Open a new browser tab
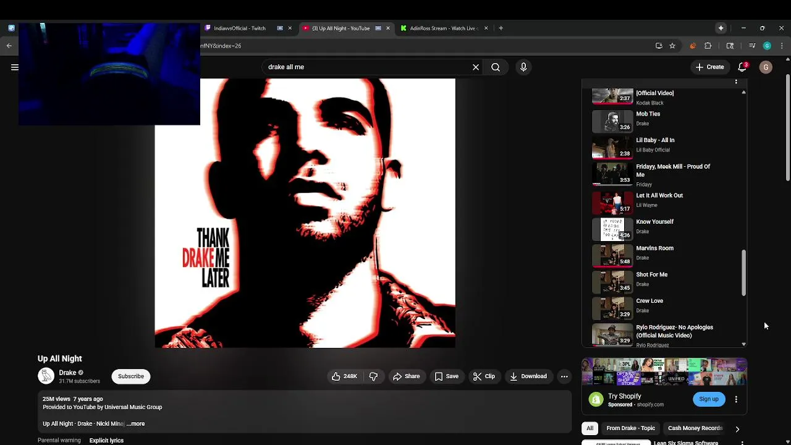 coord(501,28)
